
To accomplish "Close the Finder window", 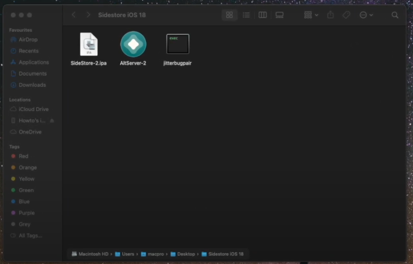I will (13, 15).
